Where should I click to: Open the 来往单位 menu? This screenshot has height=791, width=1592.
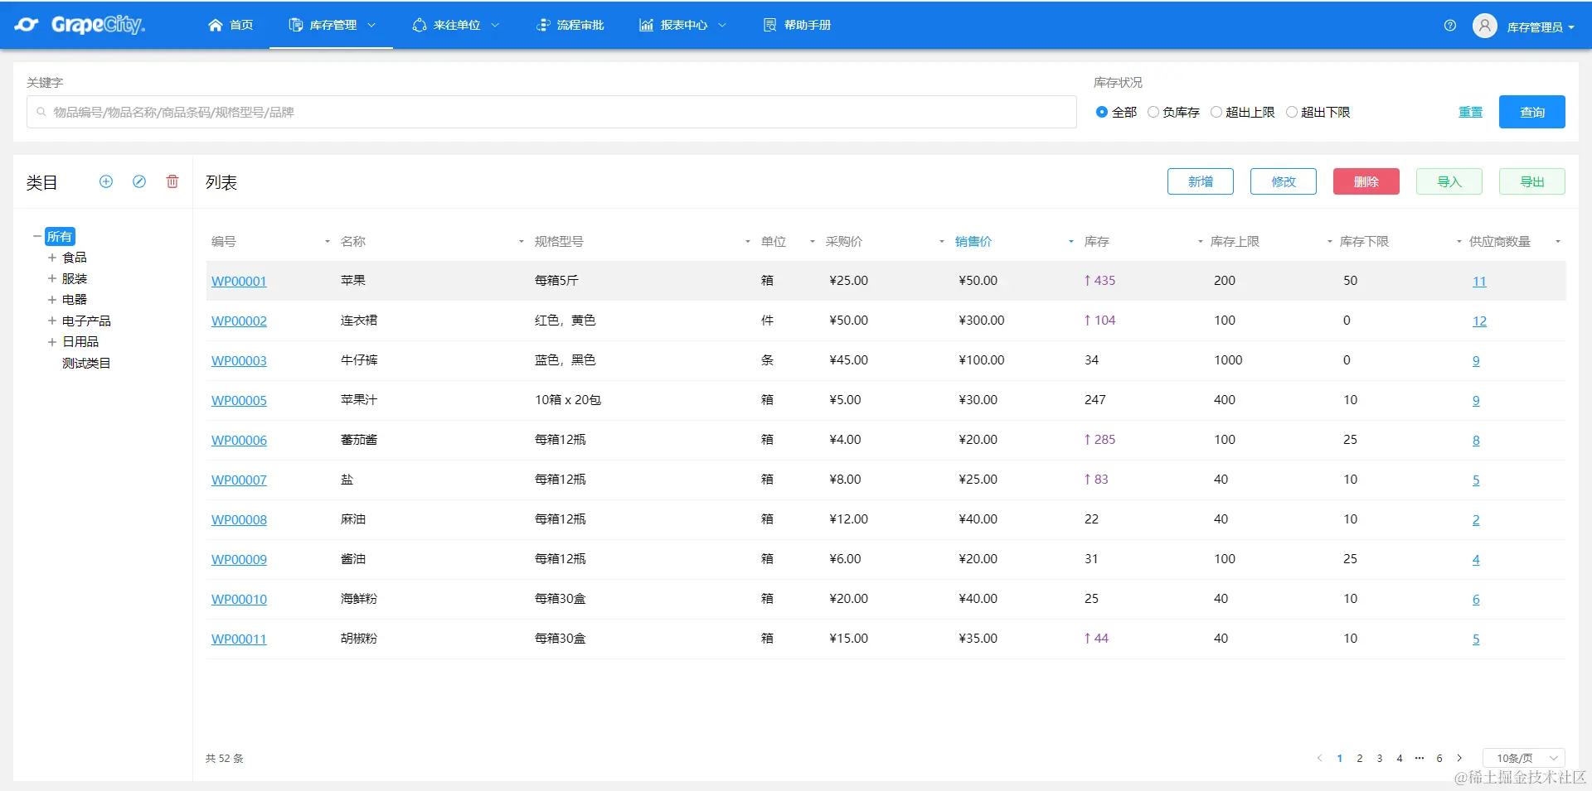455,25
